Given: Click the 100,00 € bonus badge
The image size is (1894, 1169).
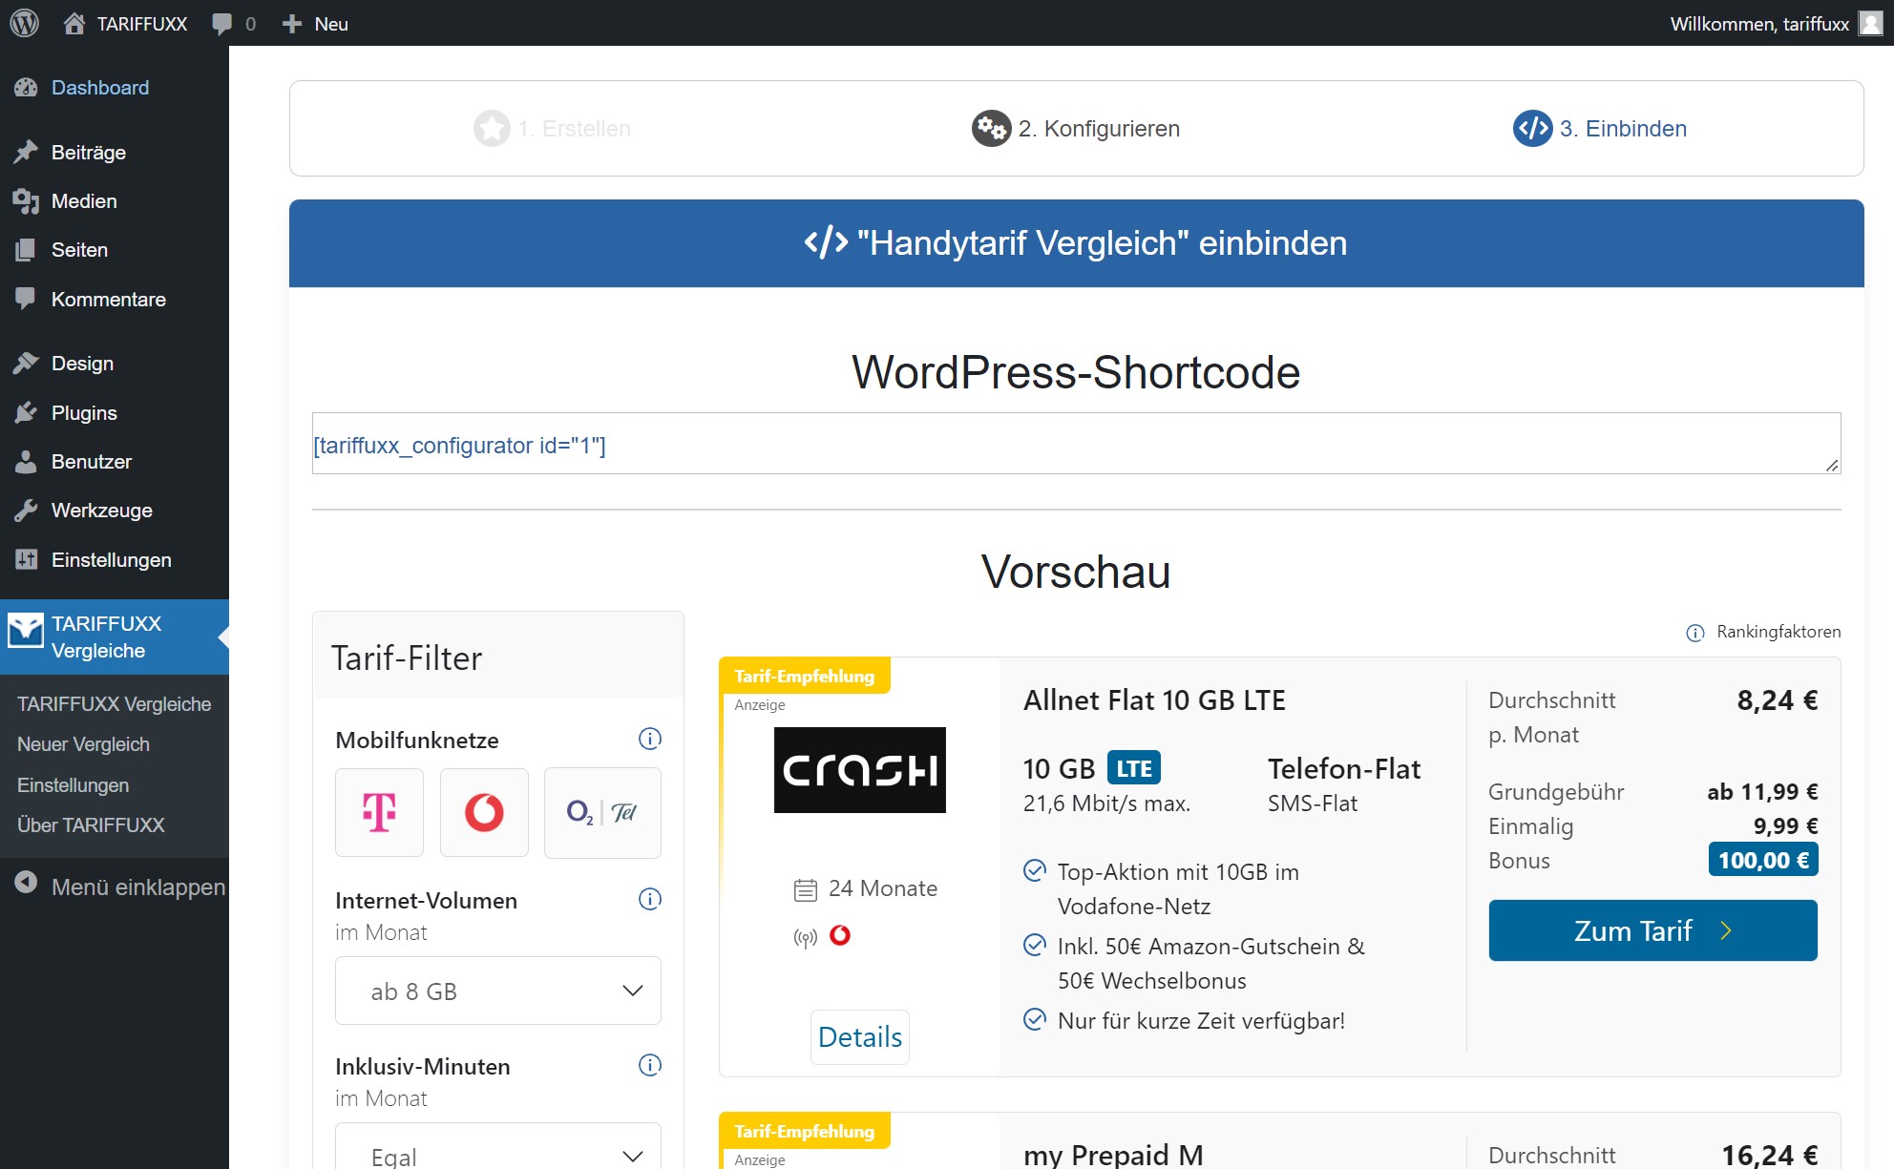Looking at the screenshot, I should [x=1763, y=860].
